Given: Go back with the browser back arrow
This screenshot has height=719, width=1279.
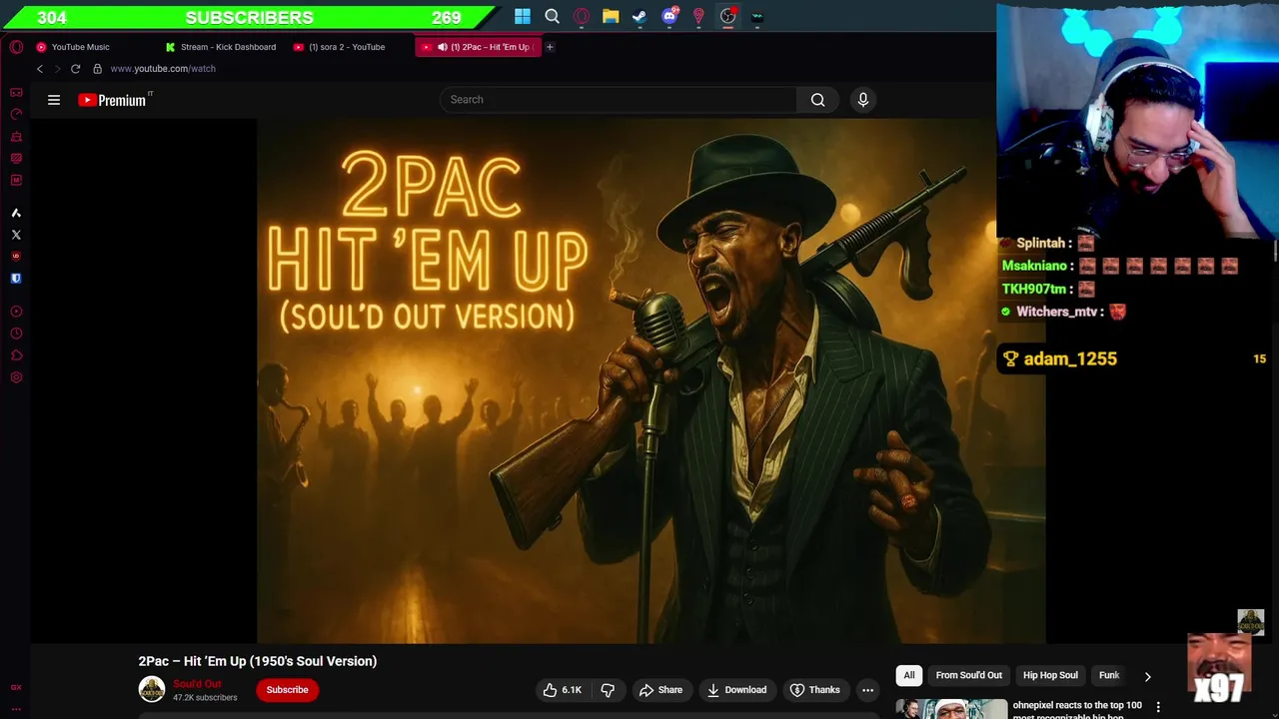Looking at the screenshot, I should pyautogui.click(x=40, y=69).
